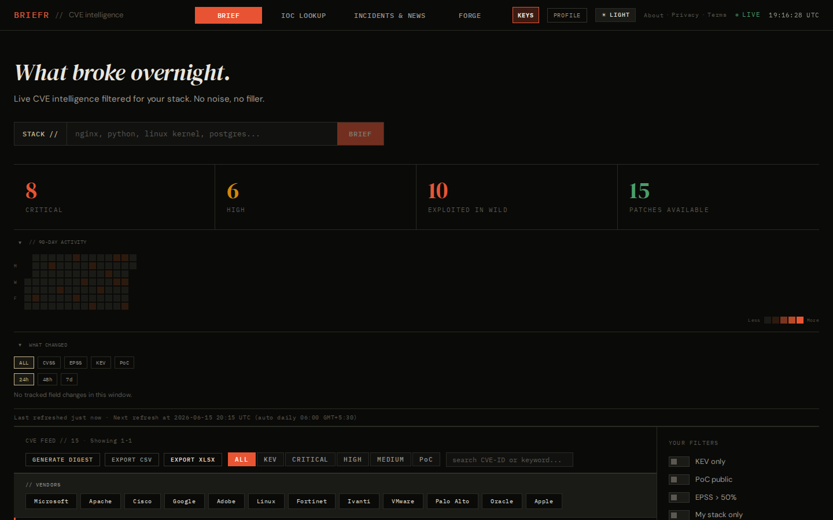Image resolution: width=833 pixels, height=520 pixels.
Task: Filter changes by KEV
Action: click(x=101, y=363)
